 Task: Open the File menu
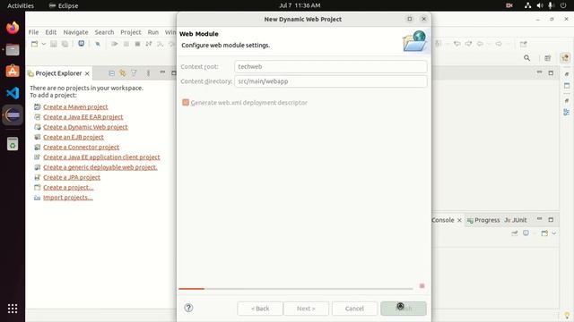[x=33, y=32]
